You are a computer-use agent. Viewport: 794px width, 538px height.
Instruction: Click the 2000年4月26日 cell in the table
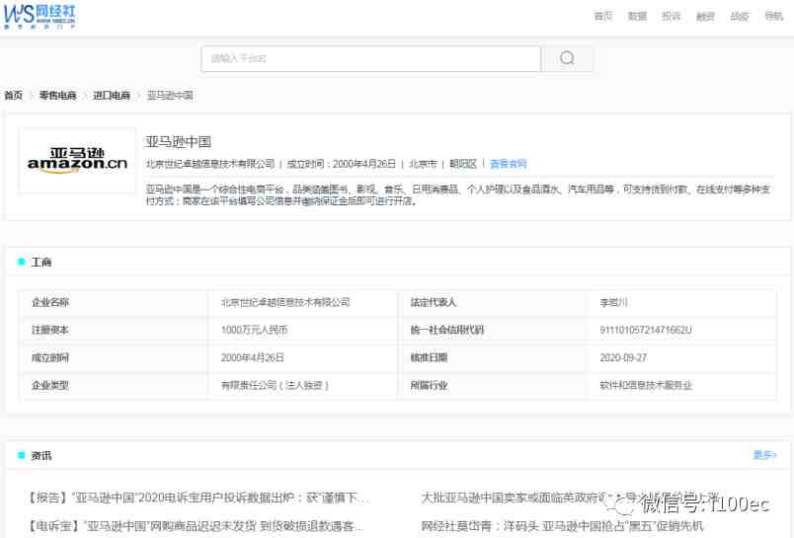(303, 357)
